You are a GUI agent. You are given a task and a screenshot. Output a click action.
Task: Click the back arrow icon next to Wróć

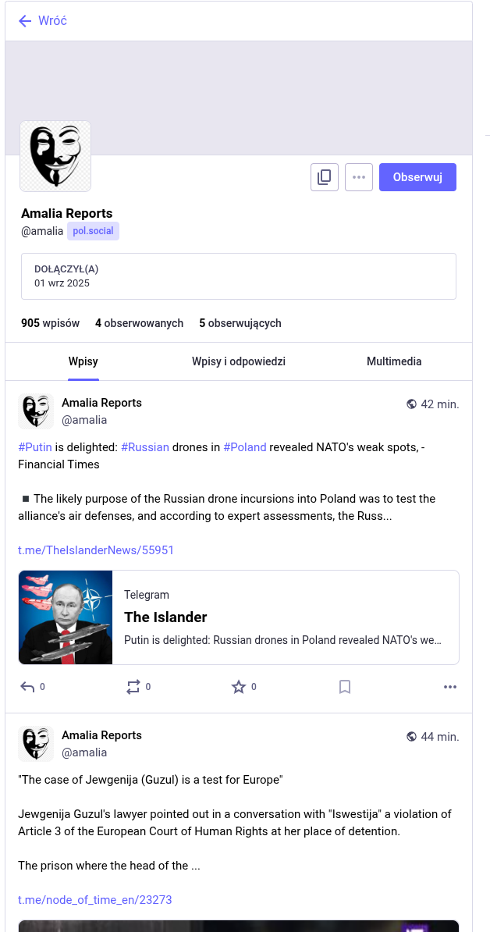pyautogui.click(x=25, y=21)
